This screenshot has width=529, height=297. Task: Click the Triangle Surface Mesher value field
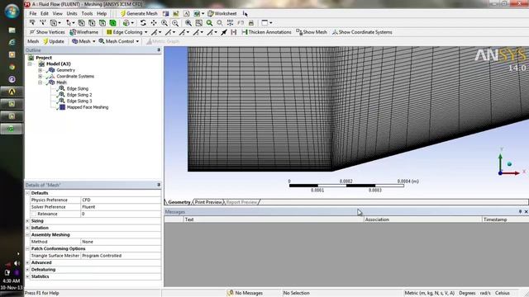(x=121, y=256)
